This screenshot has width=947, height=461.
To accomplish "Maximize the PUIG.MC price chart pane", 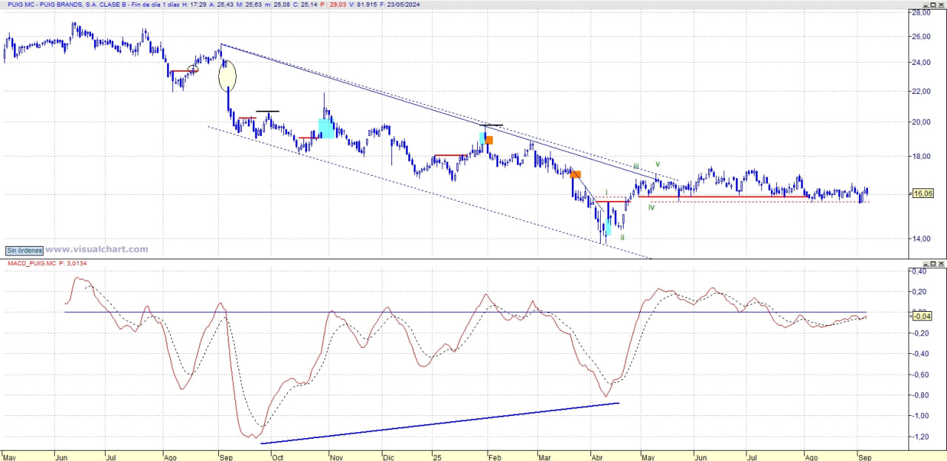I will (933, 4).
